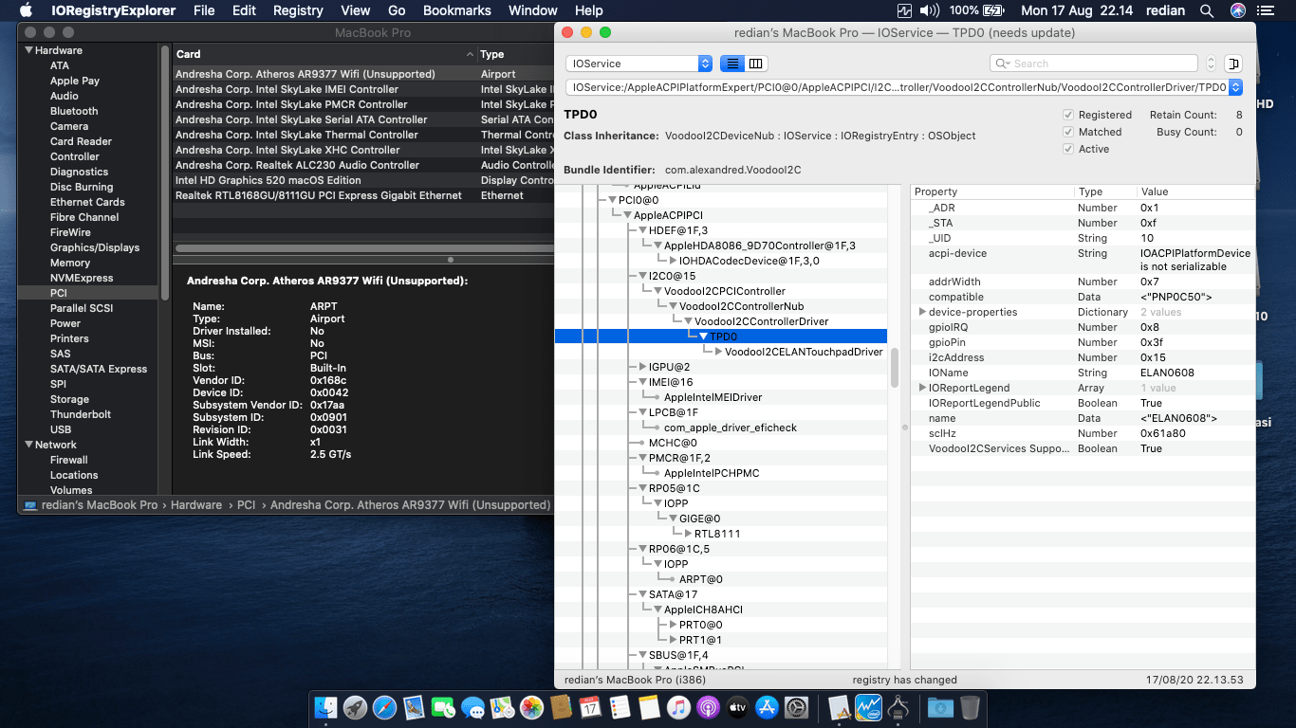Screen dimensions: 1296x728
Task: Open Trash from the Dock
Action: click(x=970, y=707)
